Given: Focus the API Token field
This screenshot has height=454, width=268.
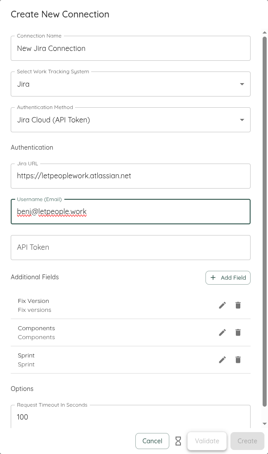Looking at the screenshot, I should point(130,247).
